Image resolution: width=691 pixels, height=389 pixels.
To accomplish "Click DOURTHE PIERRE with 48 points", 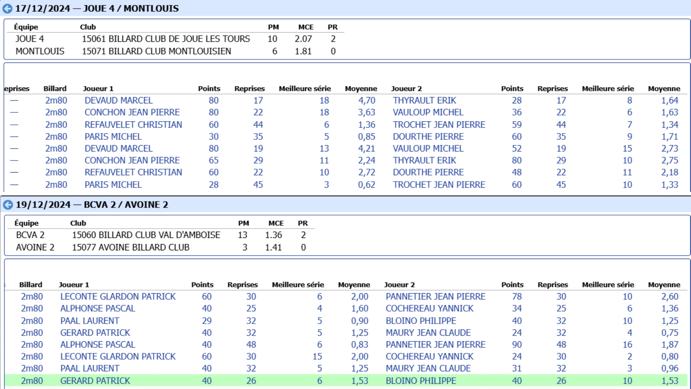I will (x=428, y=173).
